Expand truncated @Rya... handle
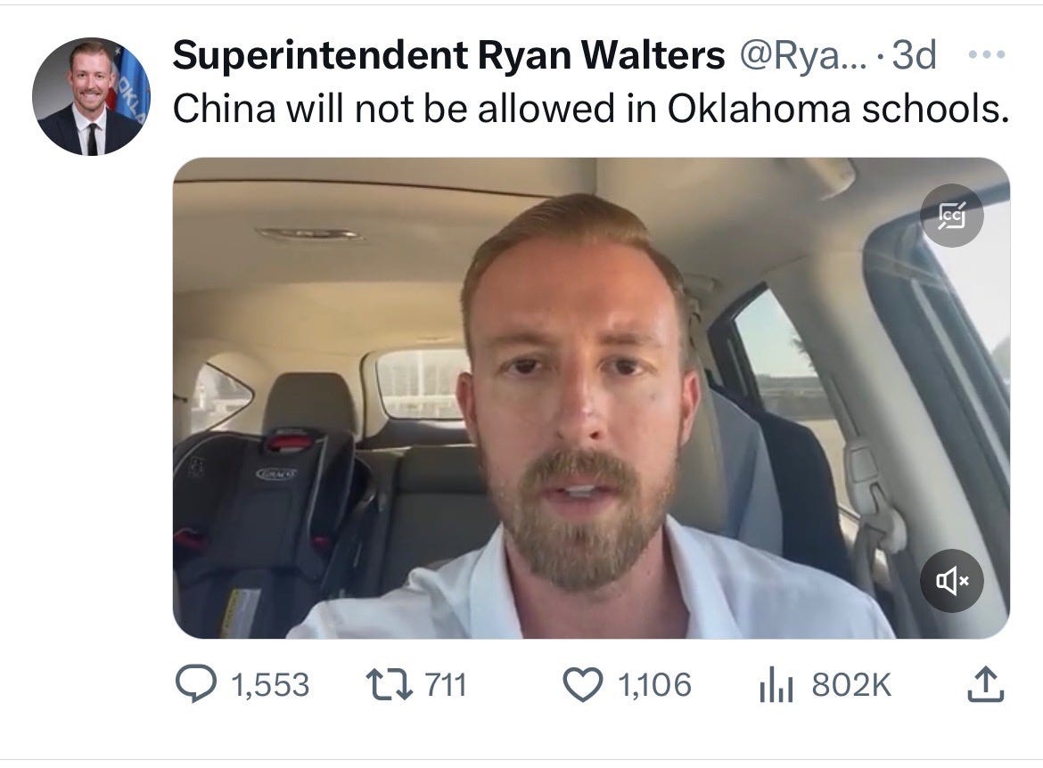 click(803, 55)
